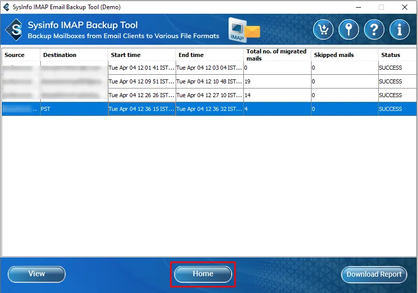Click Total no. of migrated mails header
418x293 pixels.
[x=277, y=55]
